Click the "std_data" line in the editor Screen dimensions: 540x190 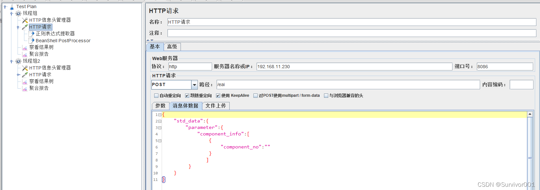tap(191, 121)
